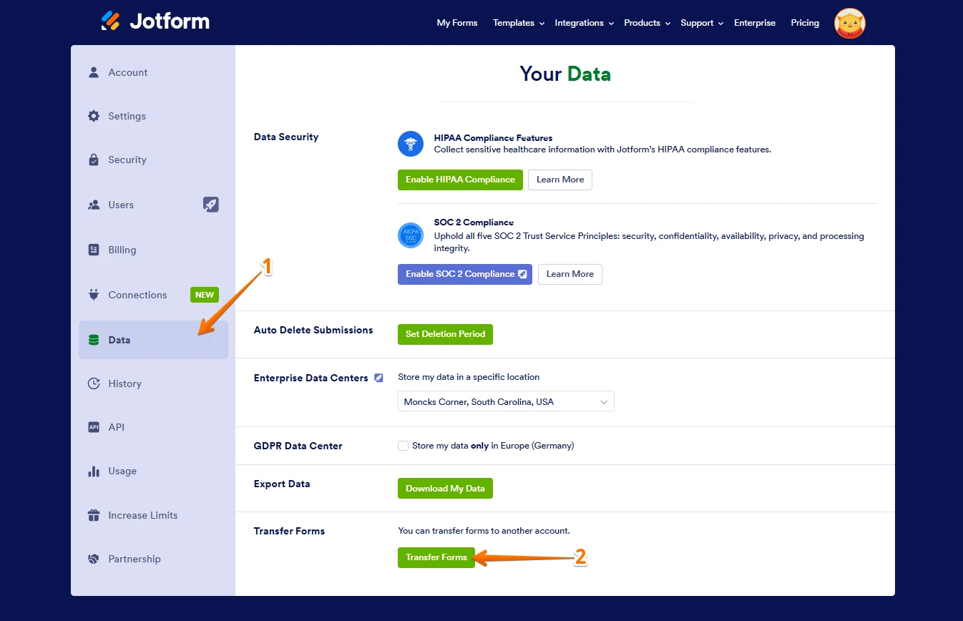
Task: Select the Usage item in sidebar
Action: point(122,471)
